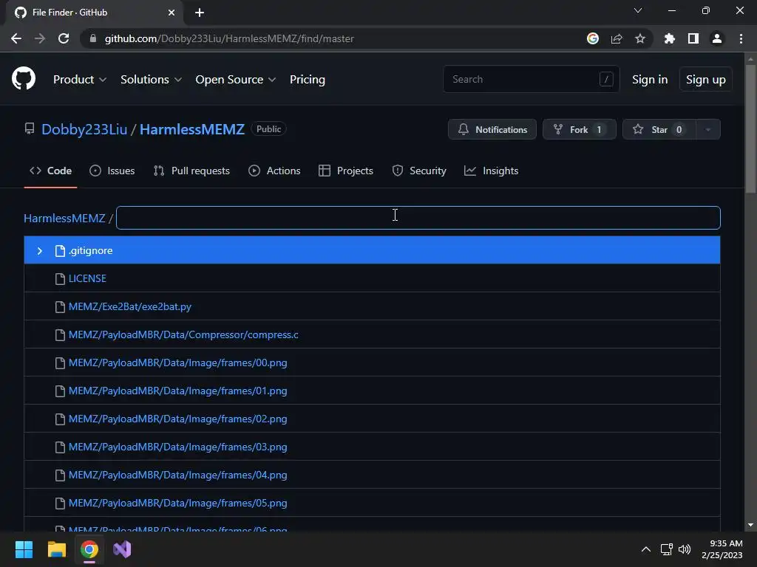Screen dimensions: 757x567
Task: Click Chrome icon in taskbar
Action: coord(89,549)
